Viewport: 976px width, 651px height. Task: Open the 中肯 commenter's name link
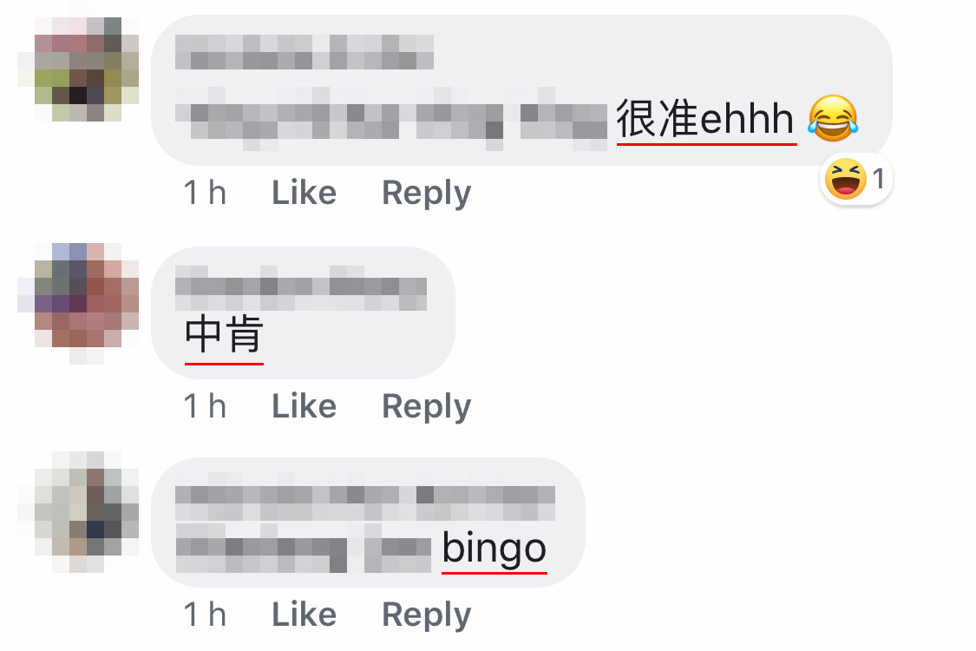coord(301,288)
